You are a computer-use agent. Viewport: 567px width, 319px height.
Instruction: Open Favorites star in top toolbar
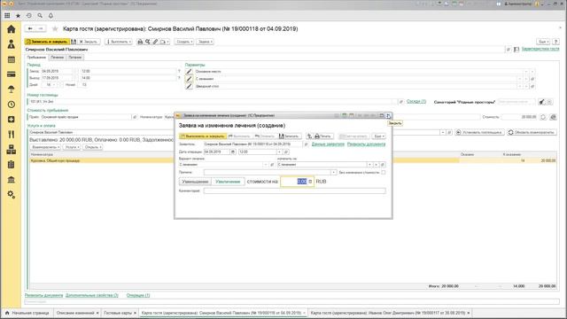[18, 16]
